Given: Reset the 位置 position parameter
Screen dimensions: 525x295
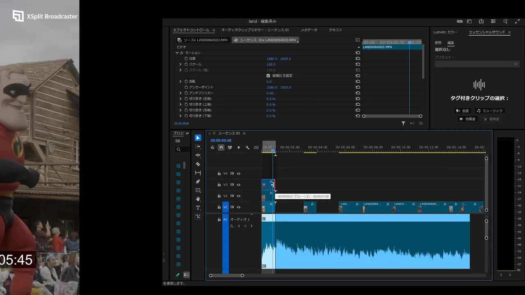Looking at the screenshot, I should click(358, 59).
